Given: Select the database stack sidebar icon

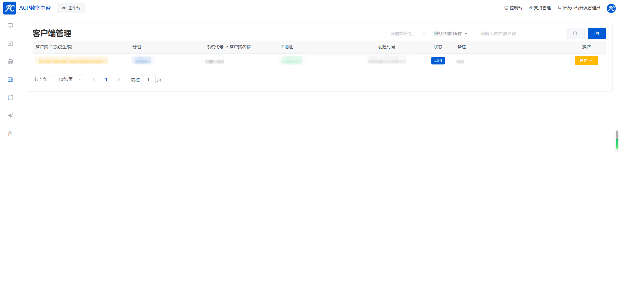Looking at the screenshot, I should pos(10,62).
